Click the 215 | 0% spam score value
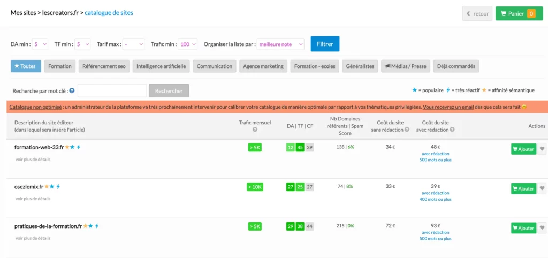The image size is (548, 258). coord(345,226)
